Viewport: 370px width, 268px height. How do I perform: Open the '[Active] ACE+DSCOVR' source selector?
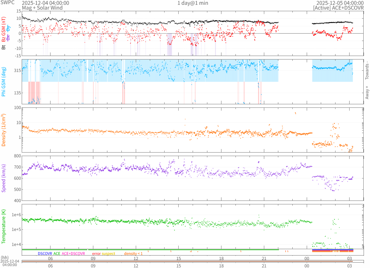338,8
